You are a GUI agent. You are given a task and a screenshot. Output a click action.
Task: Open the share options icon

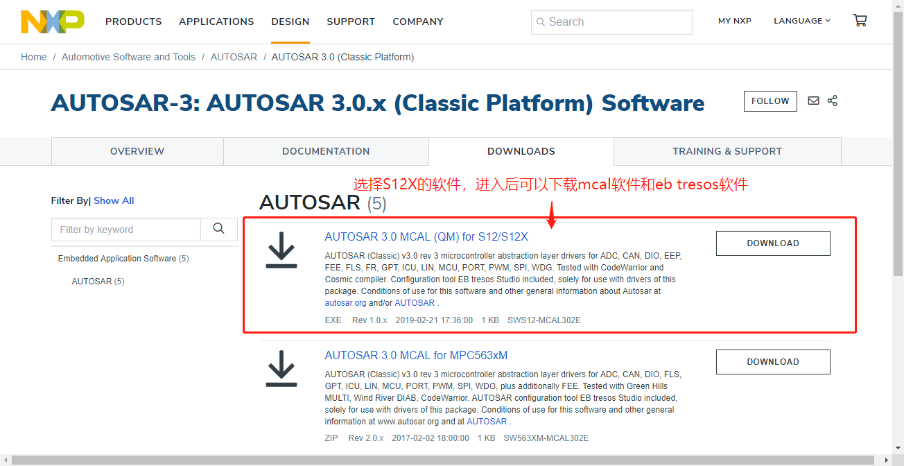pyautogui.click(x=832, y=101)
